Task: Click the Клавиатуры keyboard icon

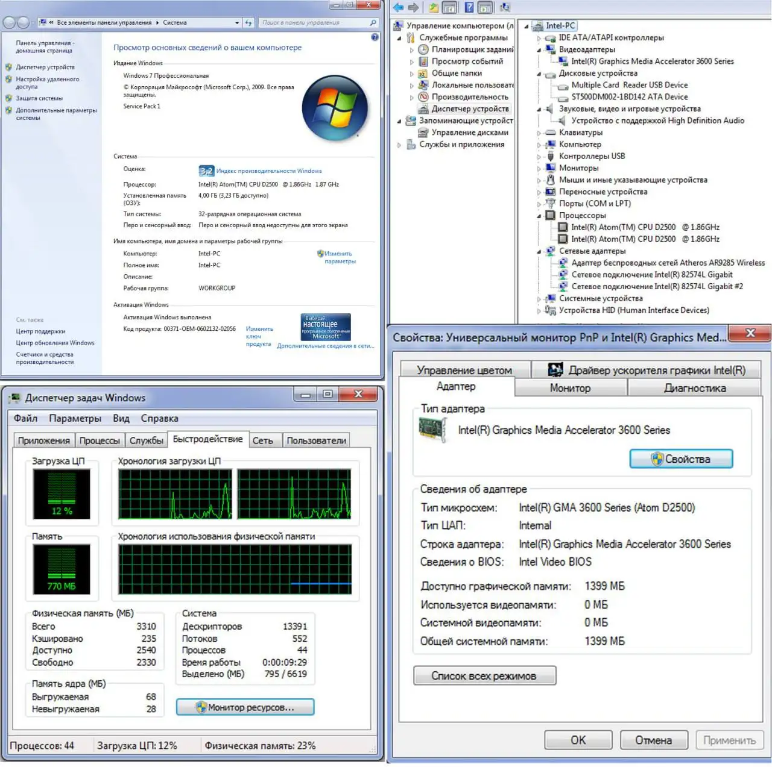Action: pyautogui.click(x=550, y=133)
